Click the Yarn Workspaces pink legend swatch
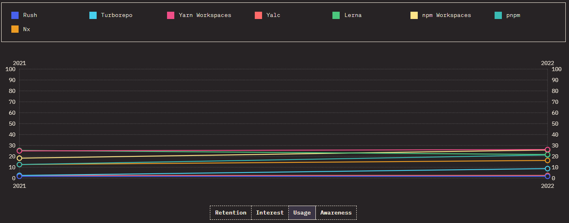The width and height of the screenshot is (569, 223). [171, 15]
